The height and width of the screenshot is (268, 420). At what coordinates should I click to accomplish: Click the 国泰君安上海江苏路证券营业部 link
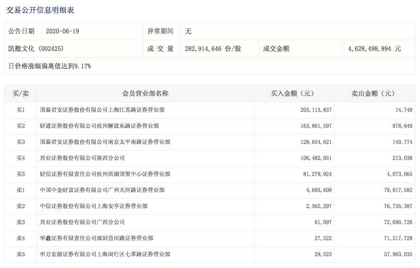point(102,110)
